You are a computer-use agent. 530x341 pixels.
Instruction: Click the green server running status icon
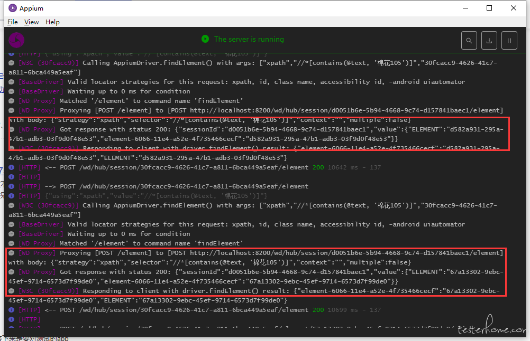tap(205, 39)
